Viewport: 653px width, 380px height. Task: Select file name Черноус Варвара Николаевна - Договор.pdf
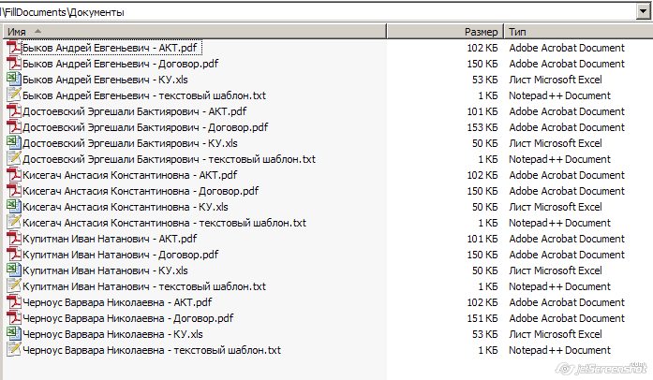[x=127, y=318]
